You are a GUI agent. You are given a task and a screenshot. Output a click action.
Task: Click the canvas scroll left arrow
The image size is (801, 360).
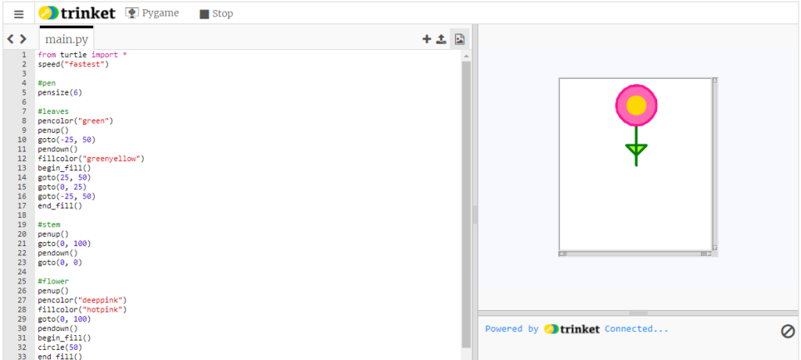562,254
